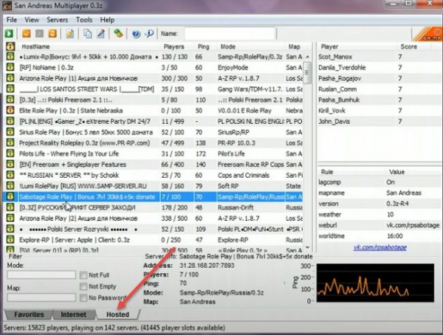The image size is (443, 335).
Task: Switch to the Internet tab
Action: (x=73, y=314)
